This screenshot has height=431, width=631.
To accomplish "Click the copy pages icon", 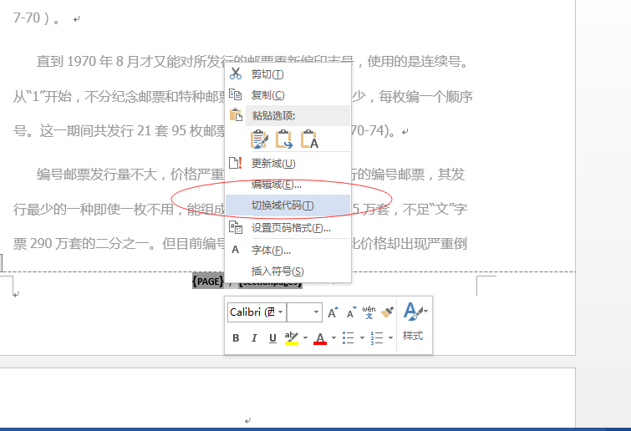I will click(236, 94).
